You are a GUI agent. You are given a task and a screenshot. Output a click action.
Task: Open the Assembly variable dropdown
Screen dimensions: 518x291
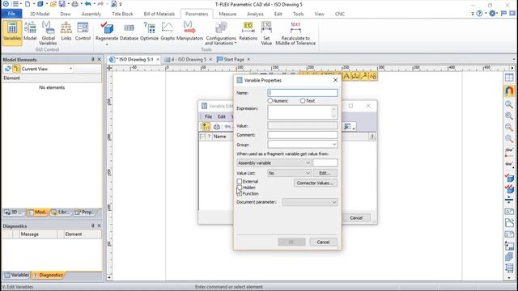tap(274, 163)
